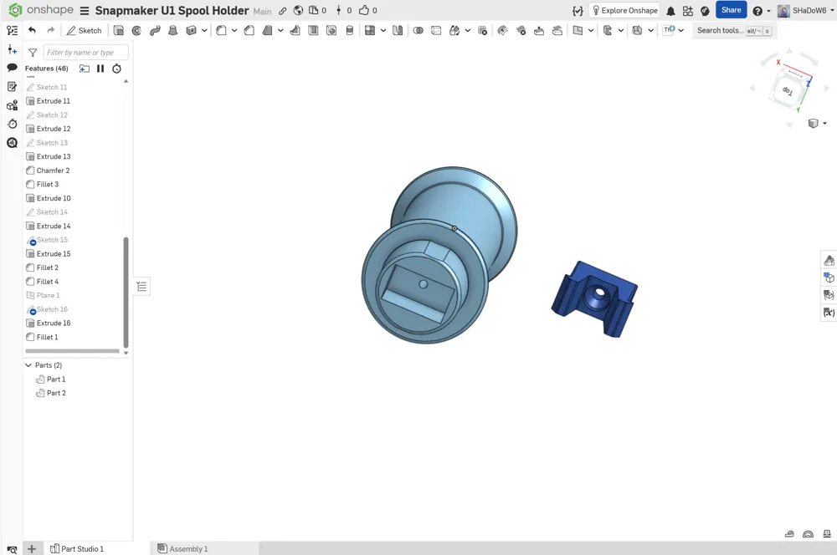Select the Draft tool
This screenshot has width=837, height=555.
268,30
